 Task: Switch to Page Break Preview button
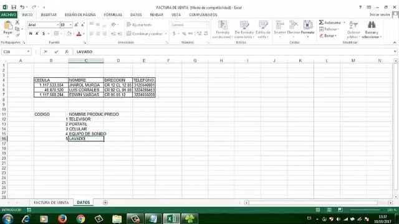pos(340,210)
